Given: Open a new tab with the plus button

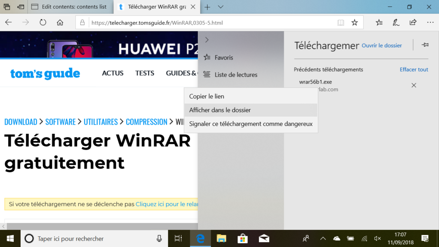Looking at the screenshot, I should click(x=207, y=7).
